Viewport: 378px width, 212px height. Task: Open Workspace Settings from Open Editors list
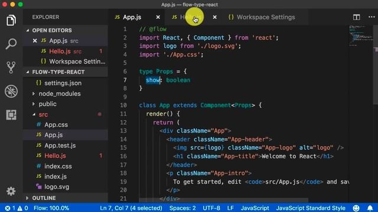pyautogui.click(x=66, y=61)
